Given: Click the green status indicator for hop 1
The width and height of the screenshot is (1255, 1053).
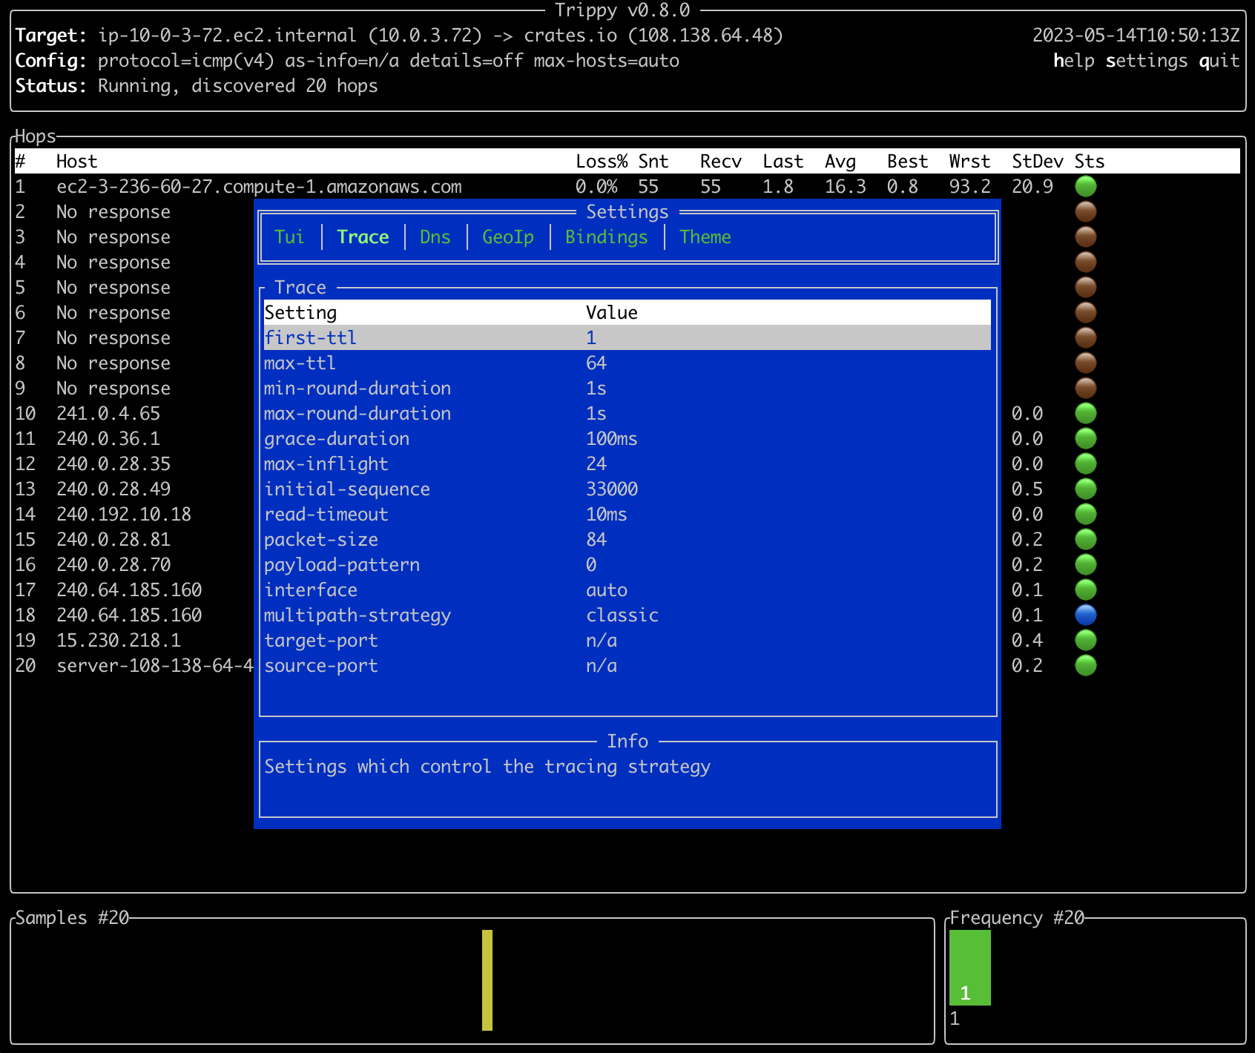Looking at the screenshot, I should coord(1086,186).
